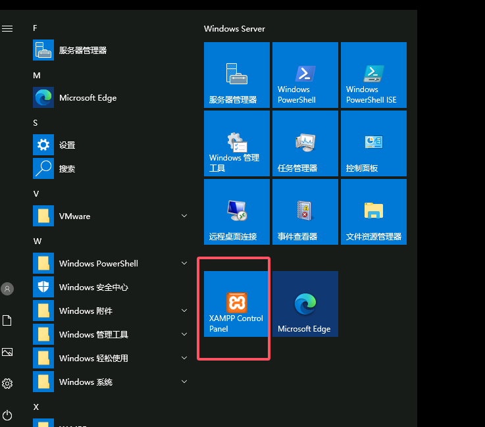Open the XAMPP Control Panel tile
This screenshot has width=485, height=427.
pos(236,304)
